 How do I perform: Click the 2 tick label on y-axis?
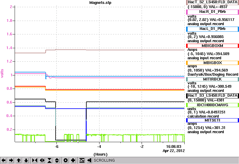[11, 7]
